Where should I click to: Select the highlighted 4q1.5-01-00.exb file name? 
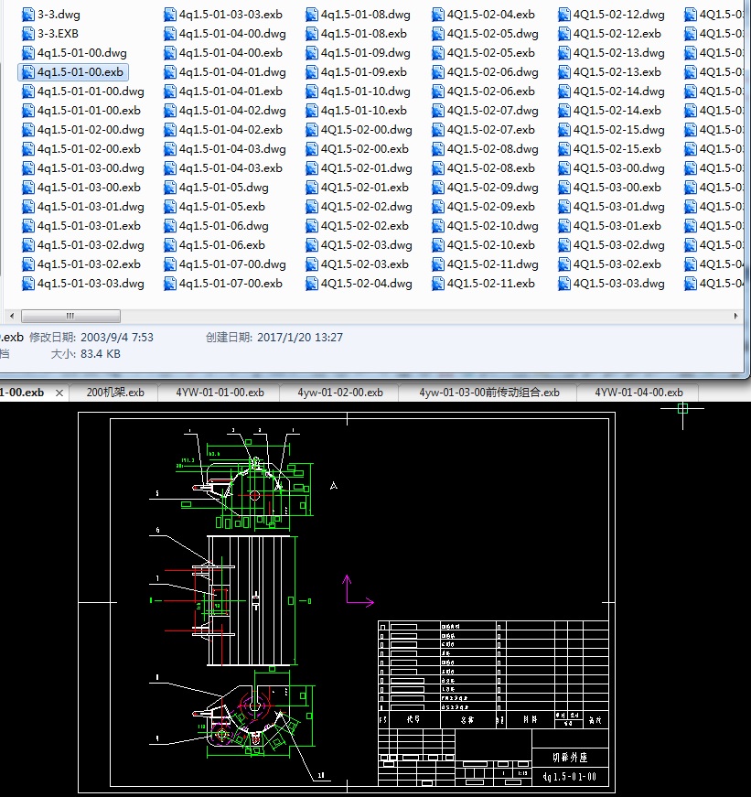tap(80, 72)
